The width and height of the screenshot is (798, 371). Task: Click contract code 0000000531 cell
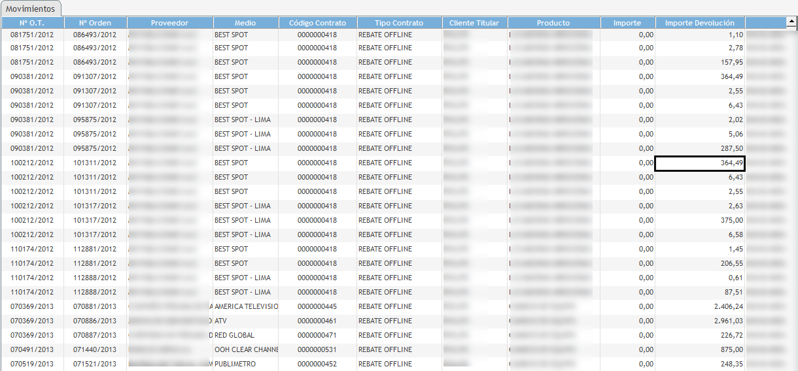[x=317, y=349]
